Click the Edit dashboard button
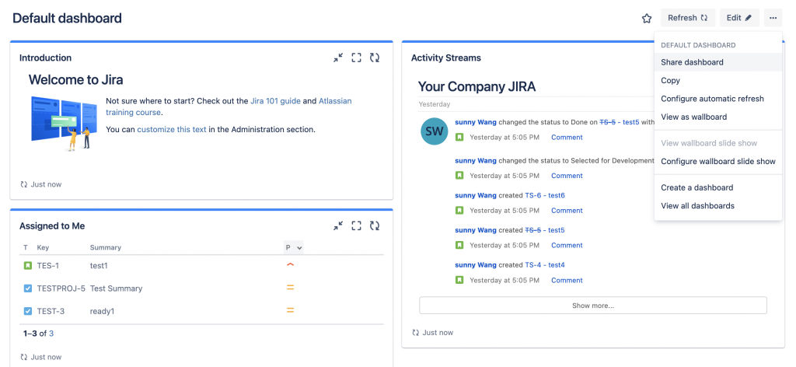Viewport: 796px width, 367px height. (x=739, y=18)
